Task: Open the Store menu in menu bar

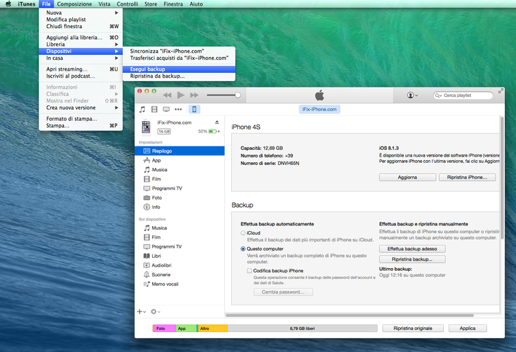Action: 151,4
